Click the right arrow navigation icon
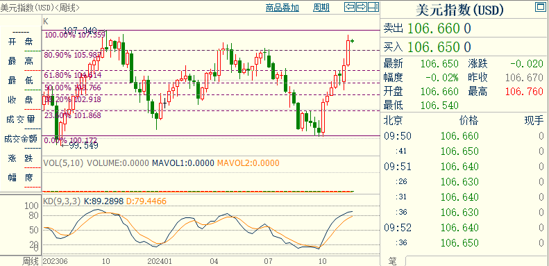The image size is (549, 266). [x=362, y=7]
